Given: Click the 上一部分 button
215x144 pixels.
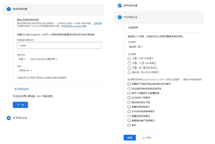Looking at the screenshot, I should (147, 138).
